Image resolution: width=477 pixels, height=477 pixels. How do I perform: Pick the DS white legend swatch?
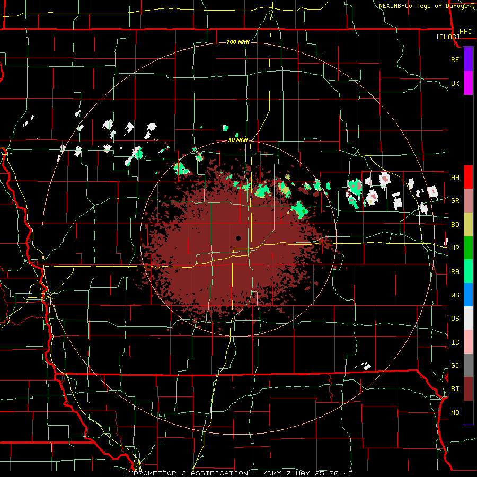[468, 318]
